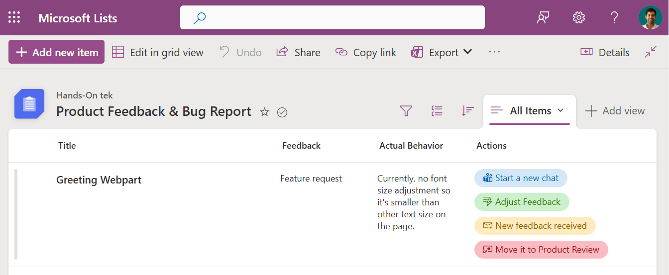Image resolution: width=669 pixels, height=275 pixels.
Task: Click Start a new chat action
Action: (521, 178)
